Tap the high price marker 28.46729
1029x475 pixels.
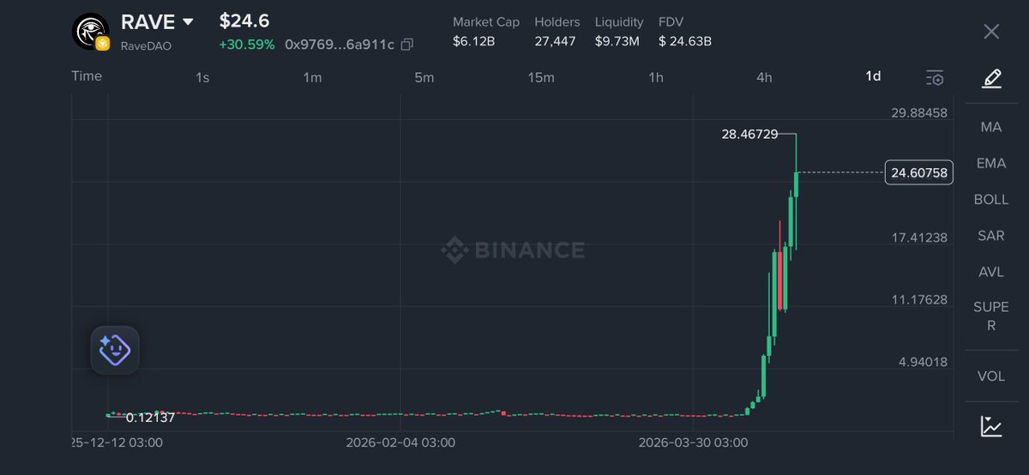[x=749, y=134]
